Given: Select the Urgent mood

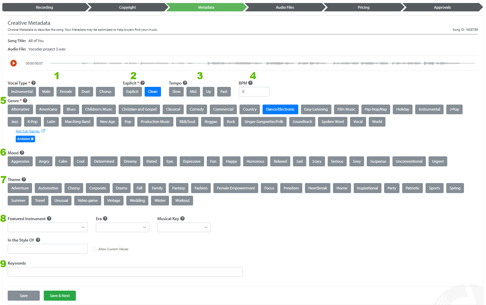Looking at the screenshot, I should [438, 161].
